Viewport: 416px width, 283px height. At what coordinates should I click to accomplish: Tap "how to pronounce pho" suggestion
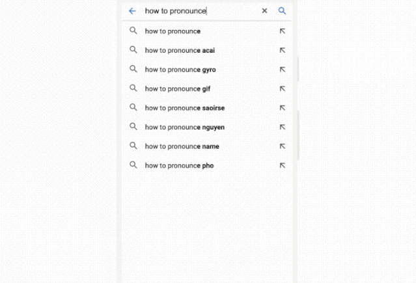point(179,165)
